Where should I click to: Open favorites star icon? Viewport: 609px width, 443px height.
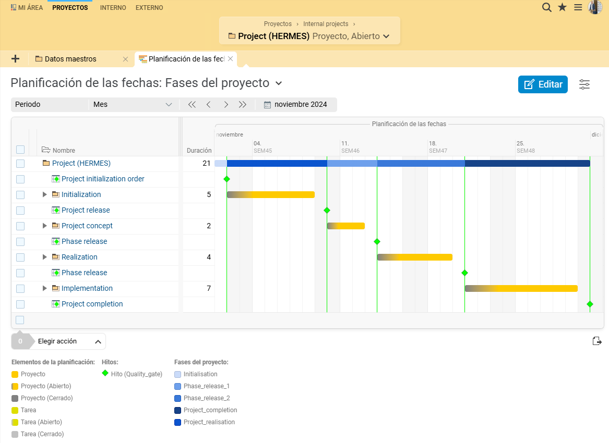562,7
